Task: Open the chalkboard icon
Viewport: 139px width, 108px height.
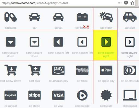Action: [130, 95]
